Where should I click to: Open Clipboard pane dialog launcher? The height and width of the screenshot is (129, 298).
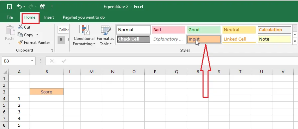[52, 50]
